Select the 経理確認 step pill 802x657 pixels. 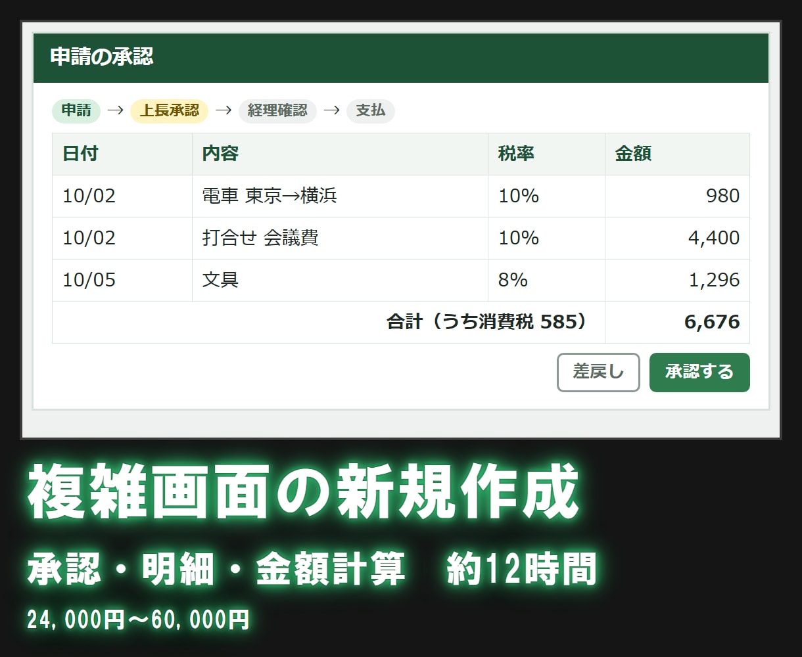277,111
